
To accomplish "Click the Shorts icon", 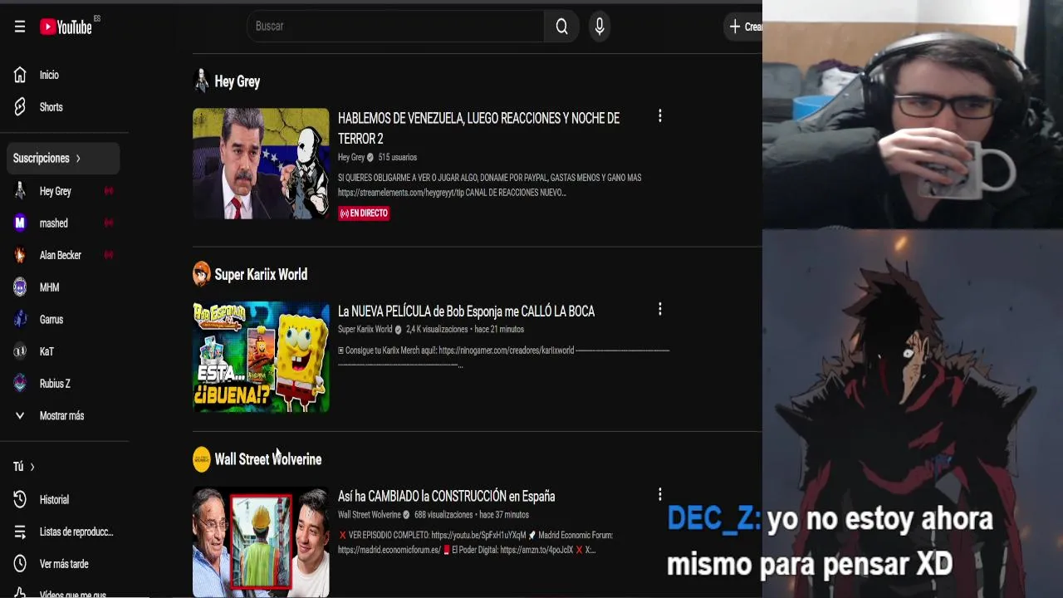I will click(20, 107).
